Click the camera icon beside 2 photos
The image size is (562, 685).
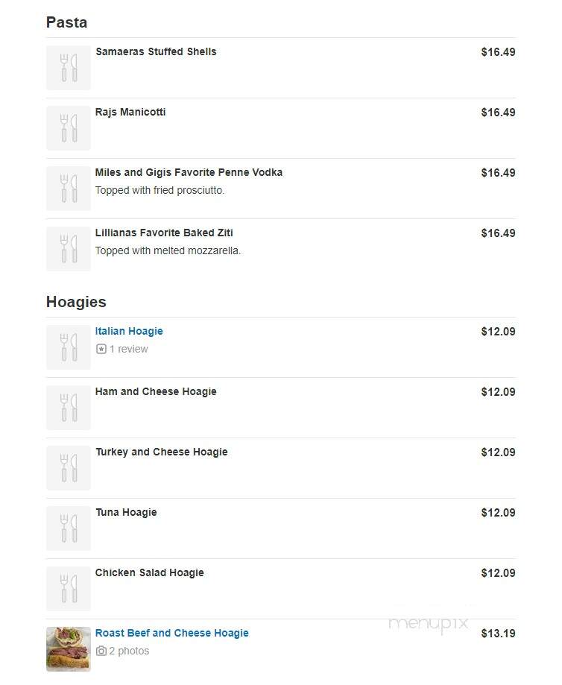point(101,651)
